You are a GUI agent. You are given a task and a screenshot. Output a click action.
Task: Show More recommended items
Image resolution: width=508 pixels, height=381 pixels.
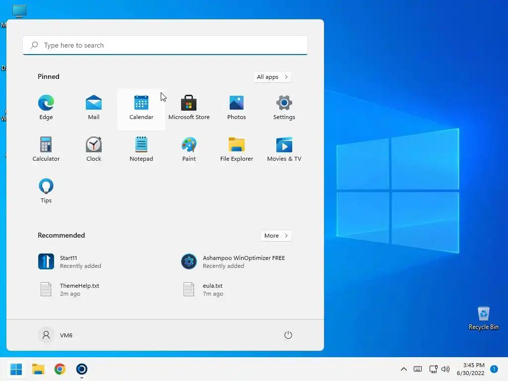pyautogui.click(x=276, y=236)
